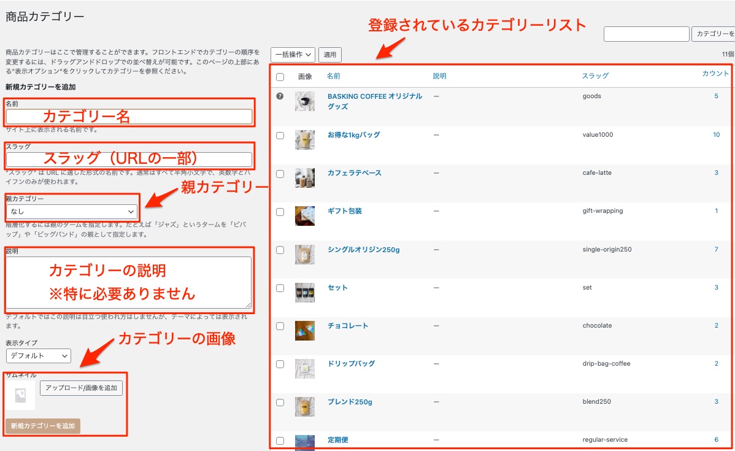
Task: Sort the list by 名前 column header
Action: pyautogui.click(x=333, y=76)
